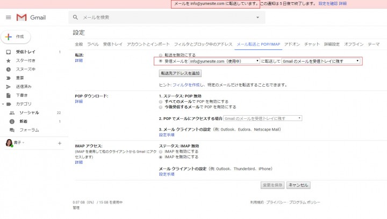Switch to the テーマ tab

coord(374,44)
